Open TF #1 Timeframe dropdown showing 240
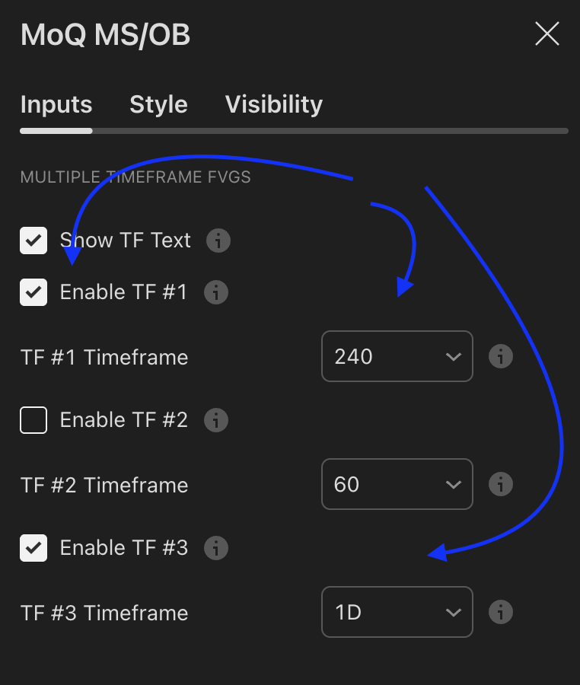The width and height of the screenshot is (580, 685). click(397, 356)
